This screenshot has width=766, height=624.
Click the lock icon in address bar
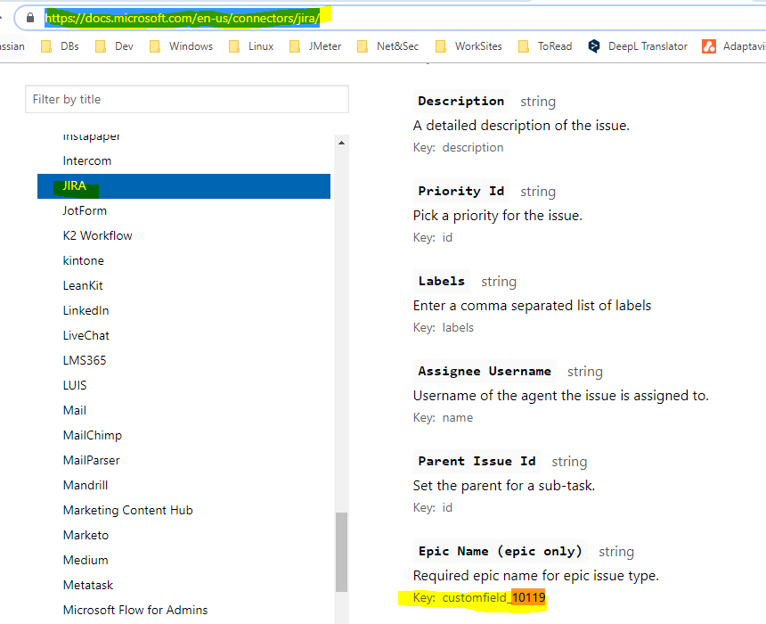[x=30, y=18]
